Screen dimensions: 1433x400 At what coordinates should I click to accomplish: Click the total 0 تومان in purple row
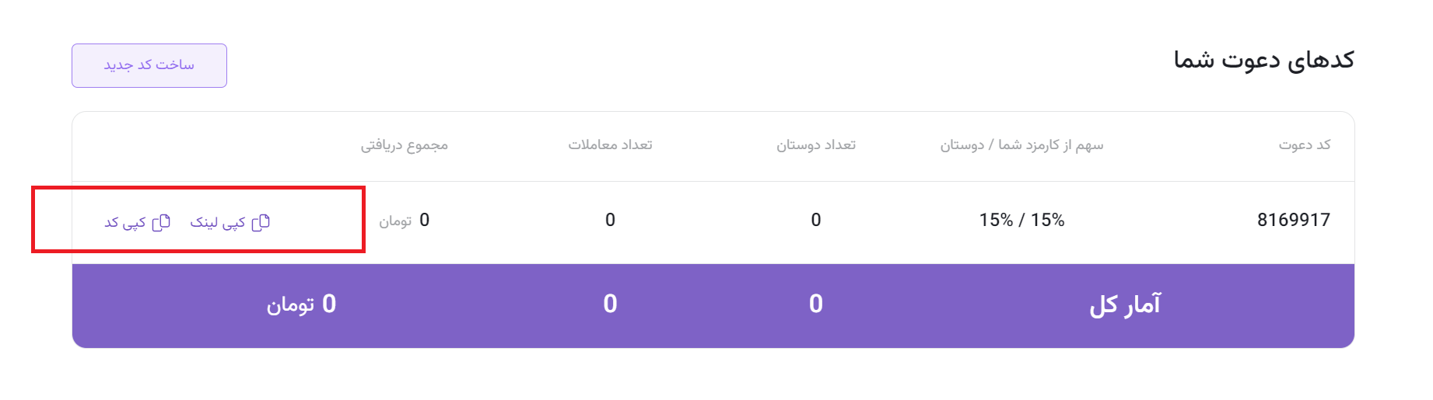301,304
